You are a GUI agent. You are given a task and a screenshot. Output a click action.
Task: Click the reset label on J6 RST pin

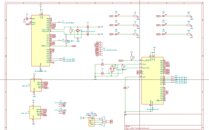point(46,88)
